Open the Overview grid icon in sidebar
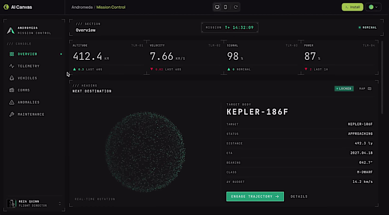Image resolution: width=389 pixels, height=215 pixels. point(12,54)
